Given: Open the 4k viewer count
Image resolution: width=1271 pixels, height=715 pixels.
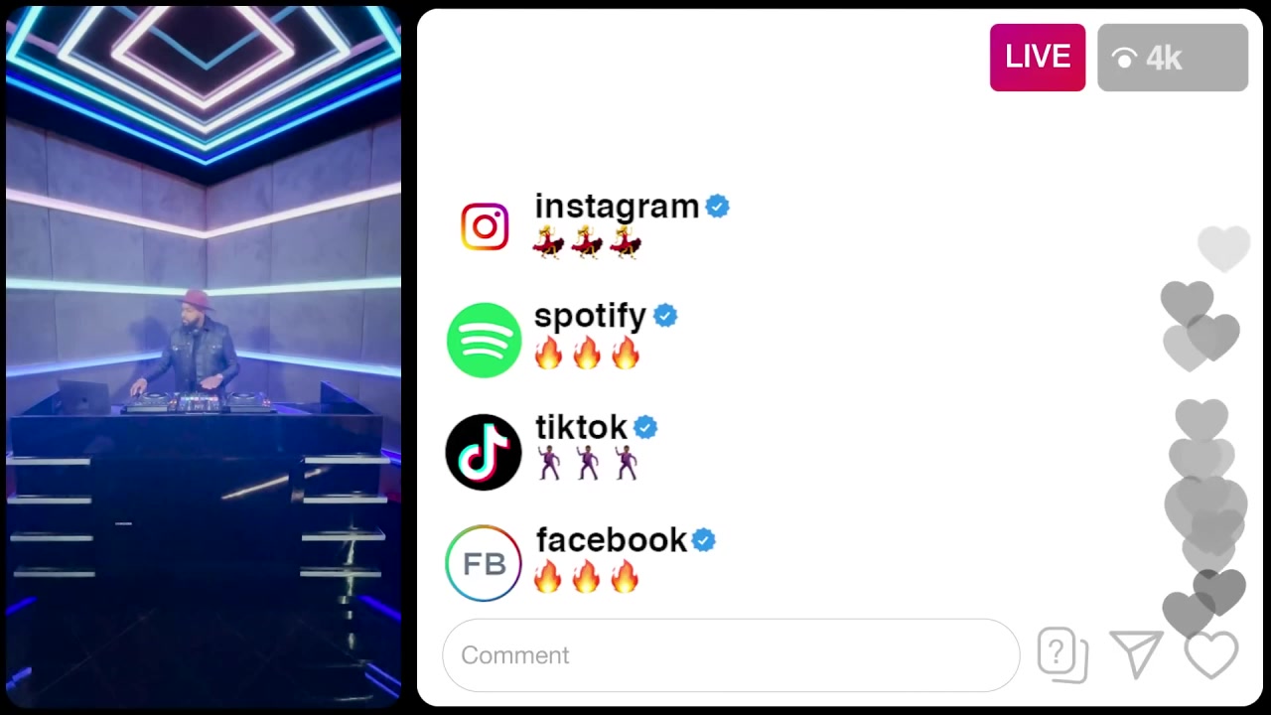Looking at the screenshot, I should [x=1173, y=58].
